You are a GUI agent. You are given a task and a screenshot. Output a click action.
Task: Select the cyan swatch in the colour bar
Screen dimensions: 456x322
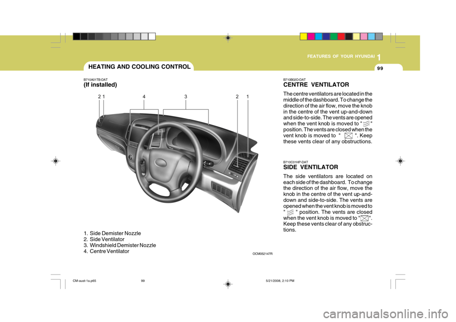[x=319, y=37]
